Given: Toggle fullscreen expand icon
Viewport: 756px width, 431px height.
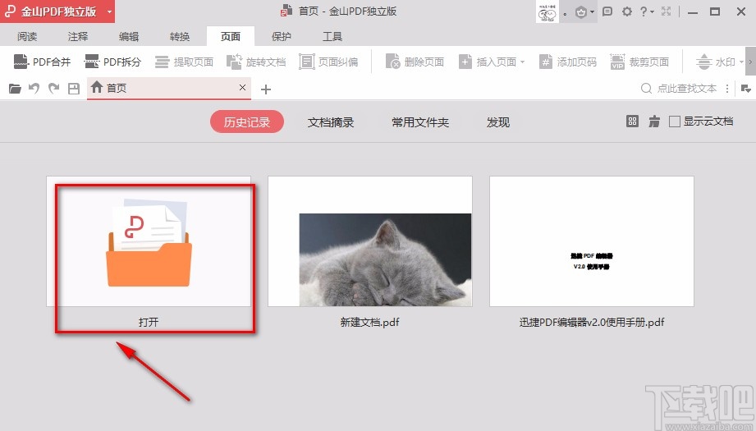Looking at the screenshot, I should (667, 11).
